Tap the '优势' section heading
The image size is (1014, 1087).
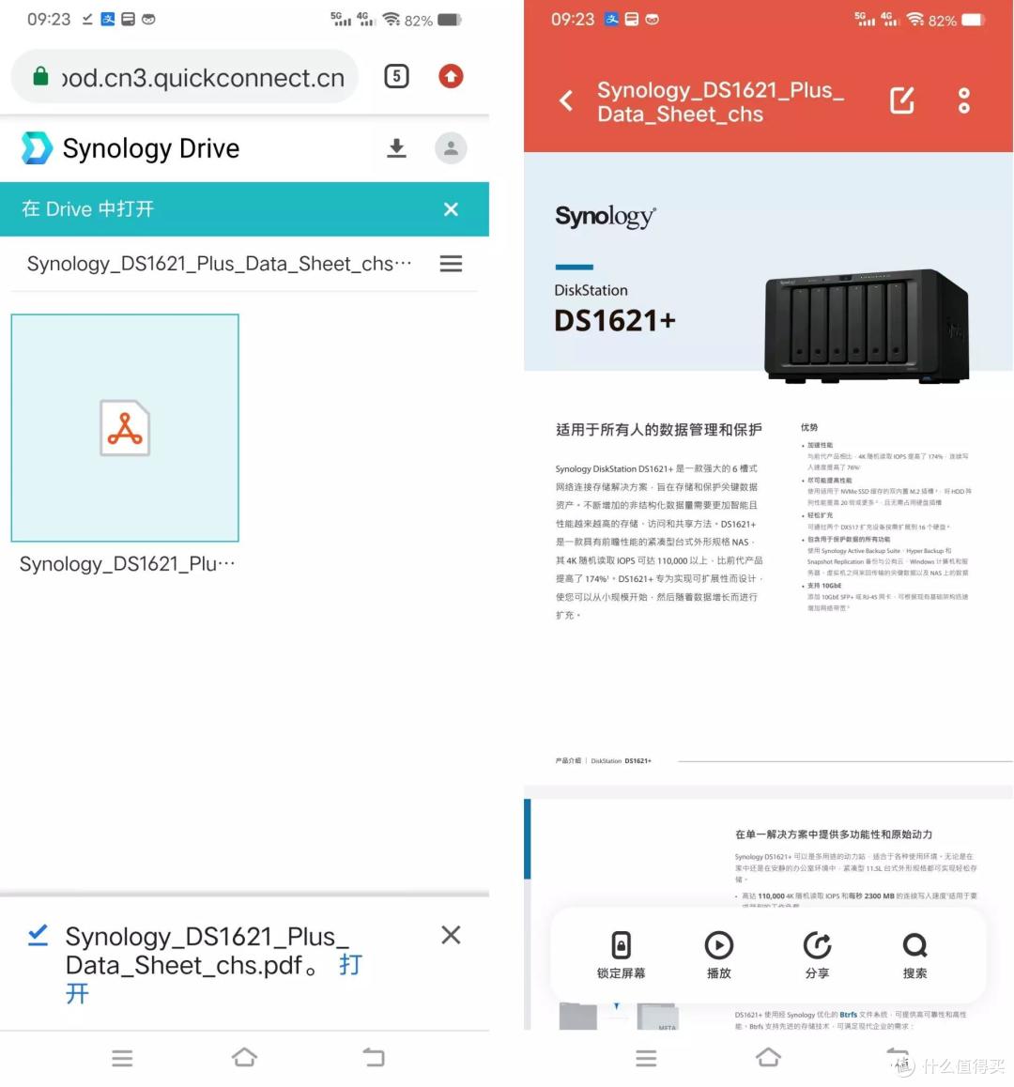point(809,428)
